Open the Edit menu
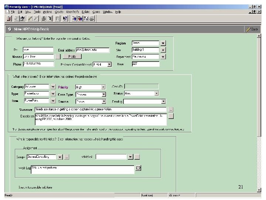 coord(20,12)
